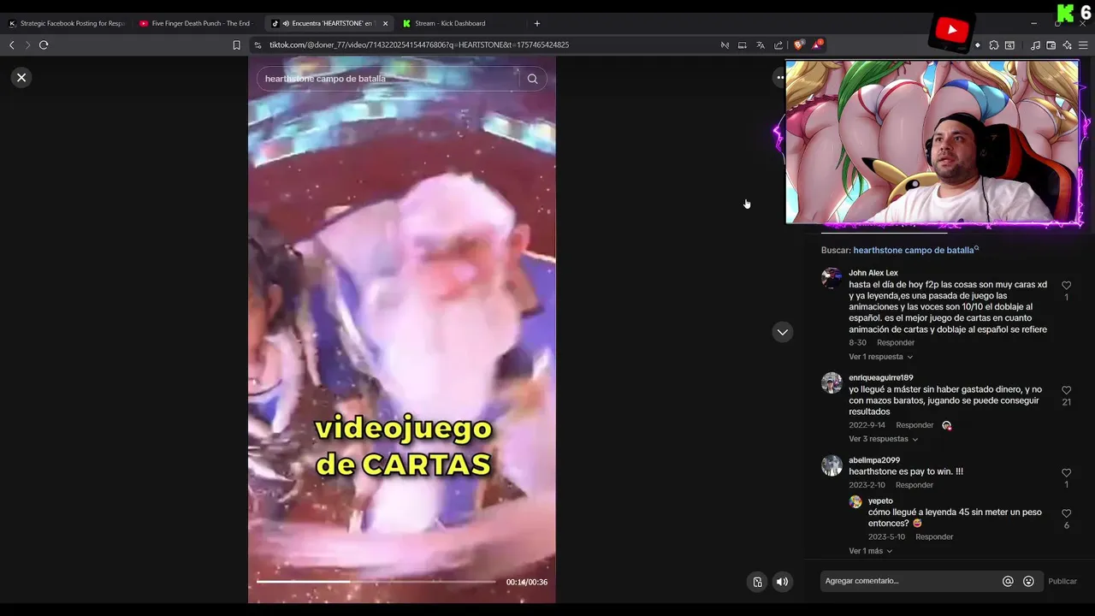Open the Brave playlist music icon
This screenshot has height=616, width=1095.
[1036, 44]
